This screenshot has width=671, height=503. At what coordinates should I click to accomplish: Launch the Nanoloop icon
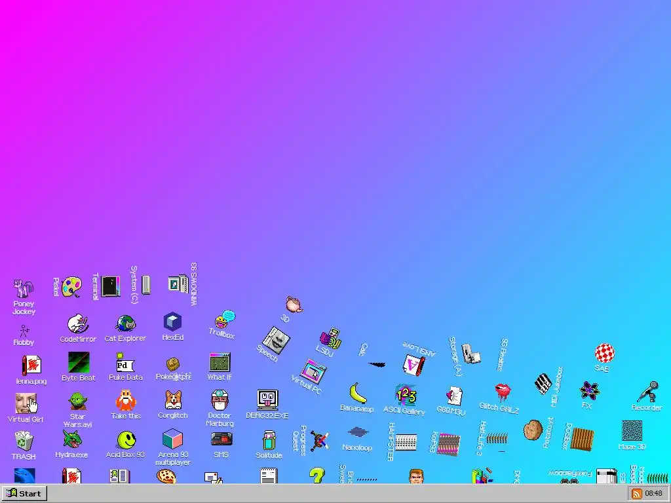pyautogui.click(x=358, y=432)
